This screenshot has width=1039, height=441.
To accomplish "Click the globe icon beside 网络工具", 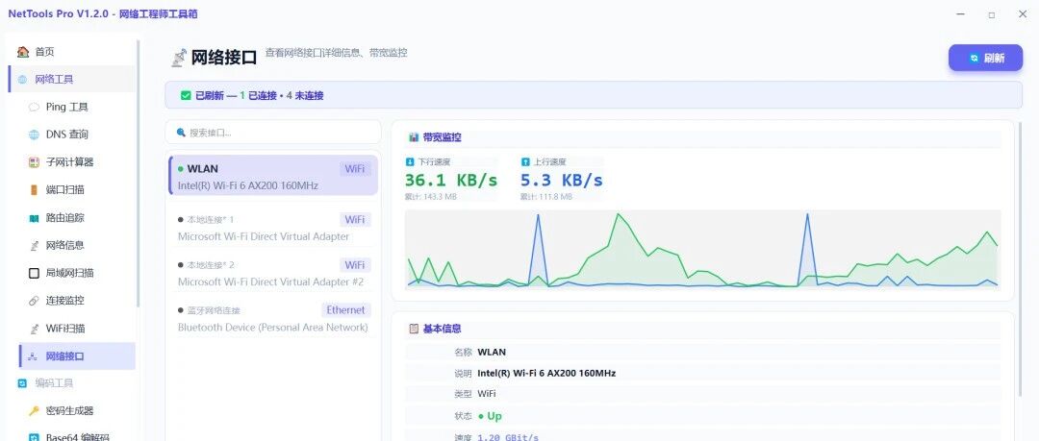I will [x=22, y=80].
